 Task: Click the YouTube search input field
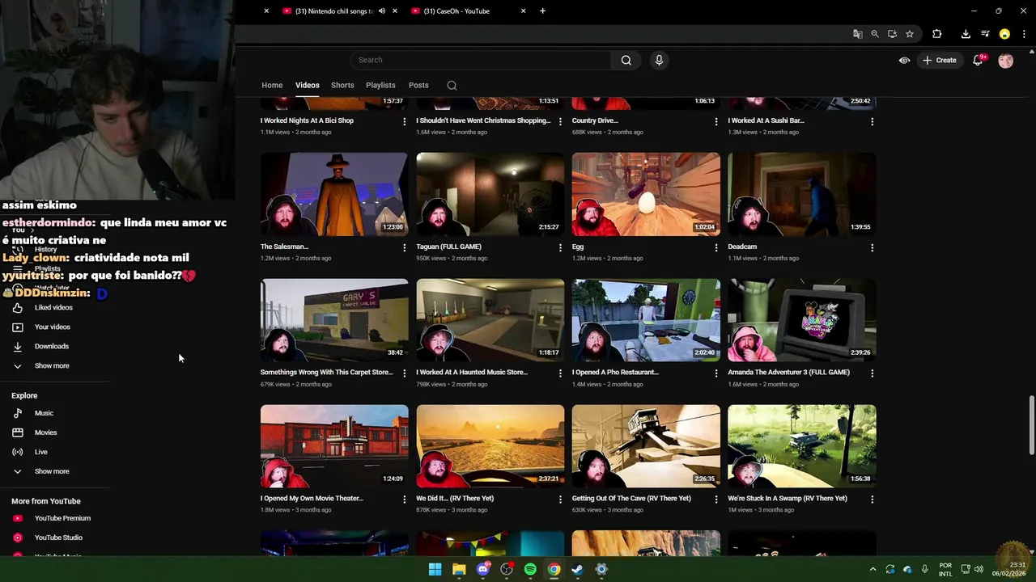tap(481, 60)
